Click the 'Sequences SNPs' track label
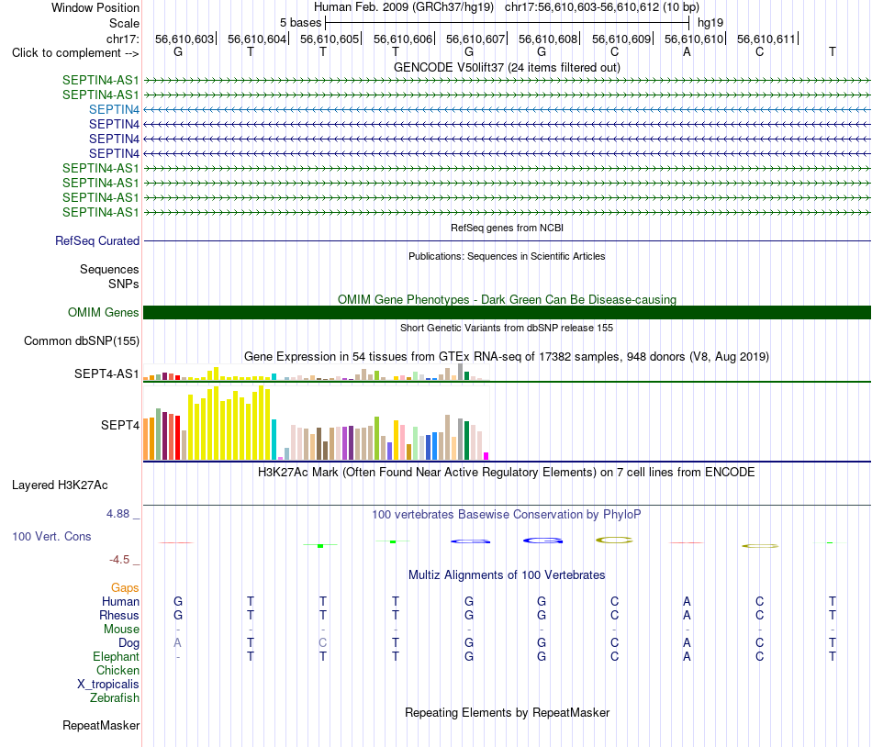The height and width of the screenshot is (747, 872). pos(109,276)
